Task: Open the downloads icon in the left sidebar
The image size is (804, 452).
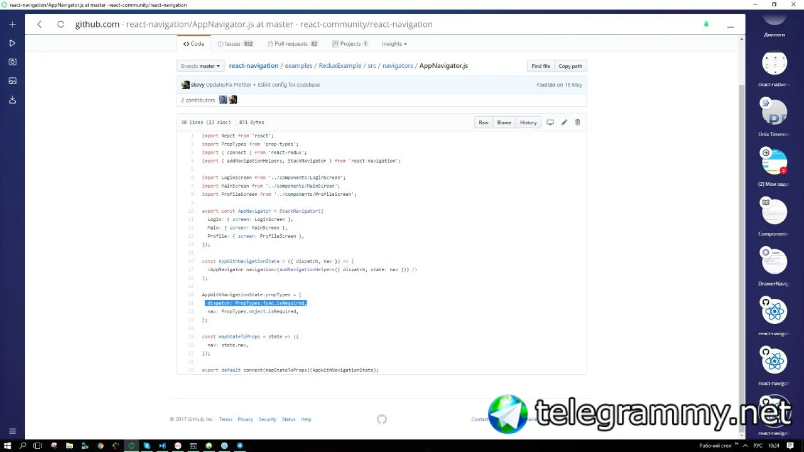Action: pos(12,100)
